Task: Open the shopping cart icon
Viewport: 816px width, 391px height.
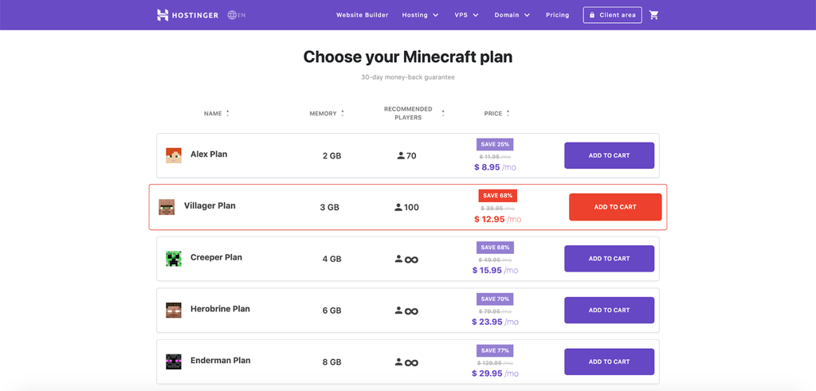Action: point(654,14)
